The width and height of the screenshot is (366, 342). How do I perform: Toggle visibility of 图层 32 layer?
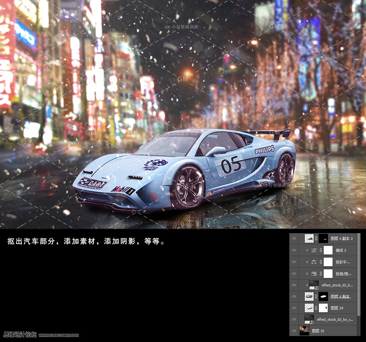pyautogui.click(x=294, y=331)
